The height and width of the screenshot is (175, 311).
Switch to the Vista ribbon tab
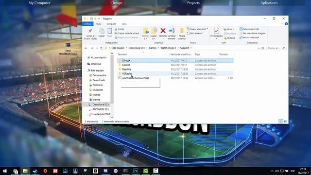(x=124, y=24)
